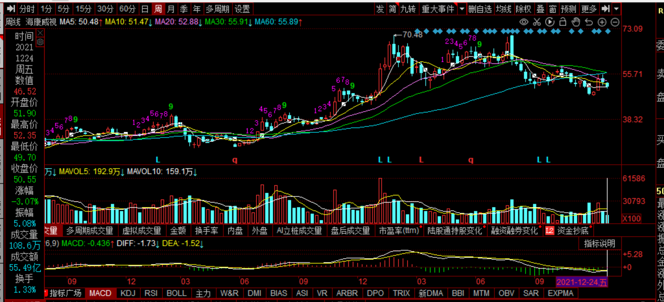Switch to the KDJ indicator tab
This screenshot has height=302, width=664.
128,293
